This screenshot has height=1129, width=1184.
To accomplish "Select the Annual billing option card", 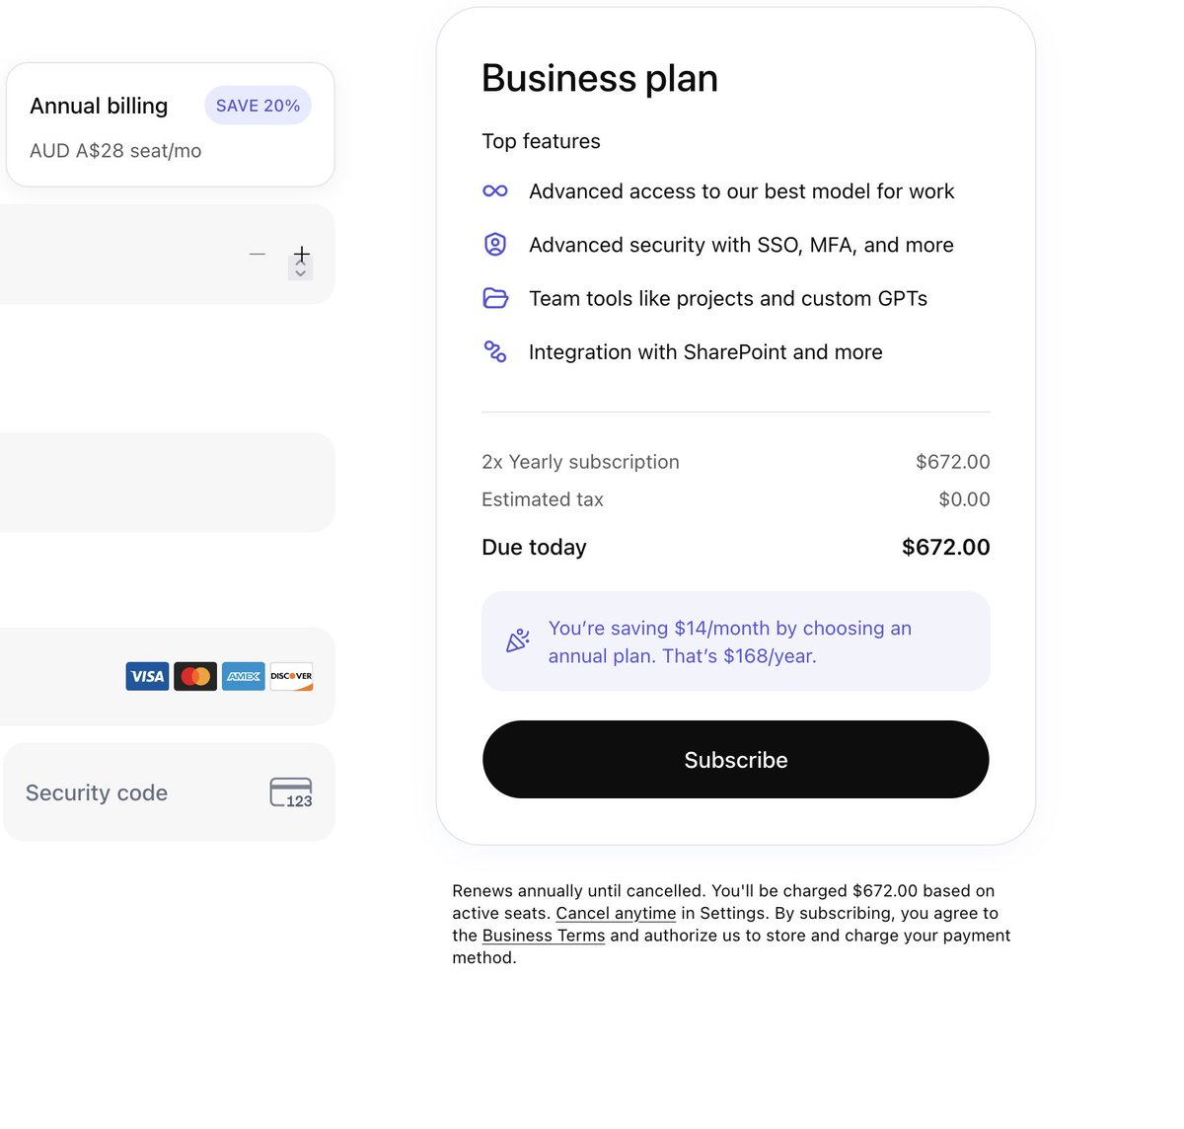I will coord(171,125).
